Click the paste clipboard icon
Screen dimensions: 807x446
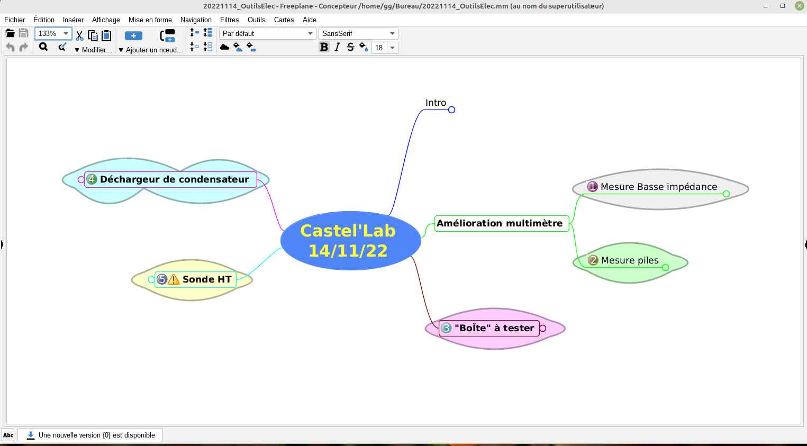coord(106,35)
